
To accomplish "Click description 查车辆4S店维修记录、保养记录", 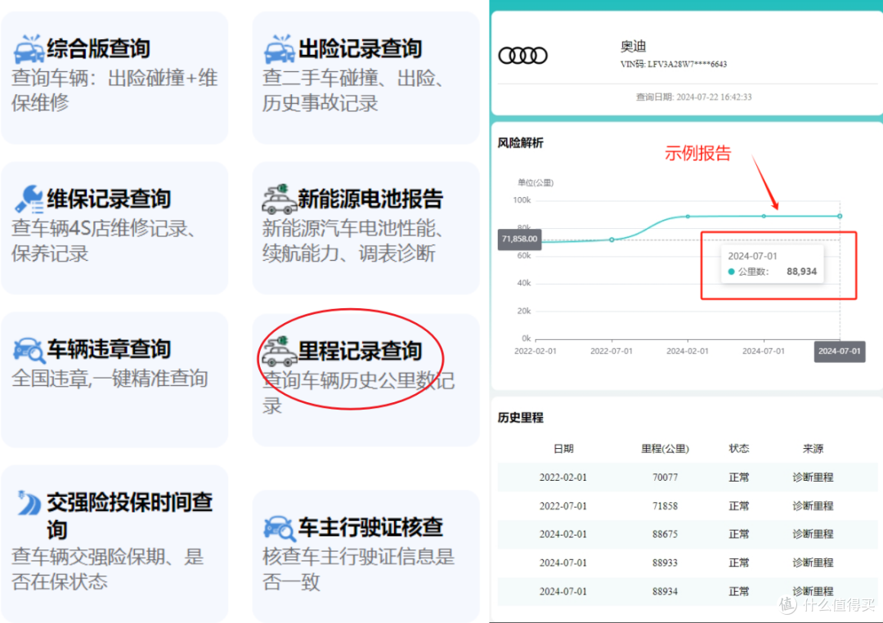I will pos(104,240).
